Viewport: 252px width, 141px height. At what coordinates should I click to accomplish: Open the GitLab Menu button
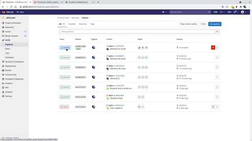coord(20,12)
